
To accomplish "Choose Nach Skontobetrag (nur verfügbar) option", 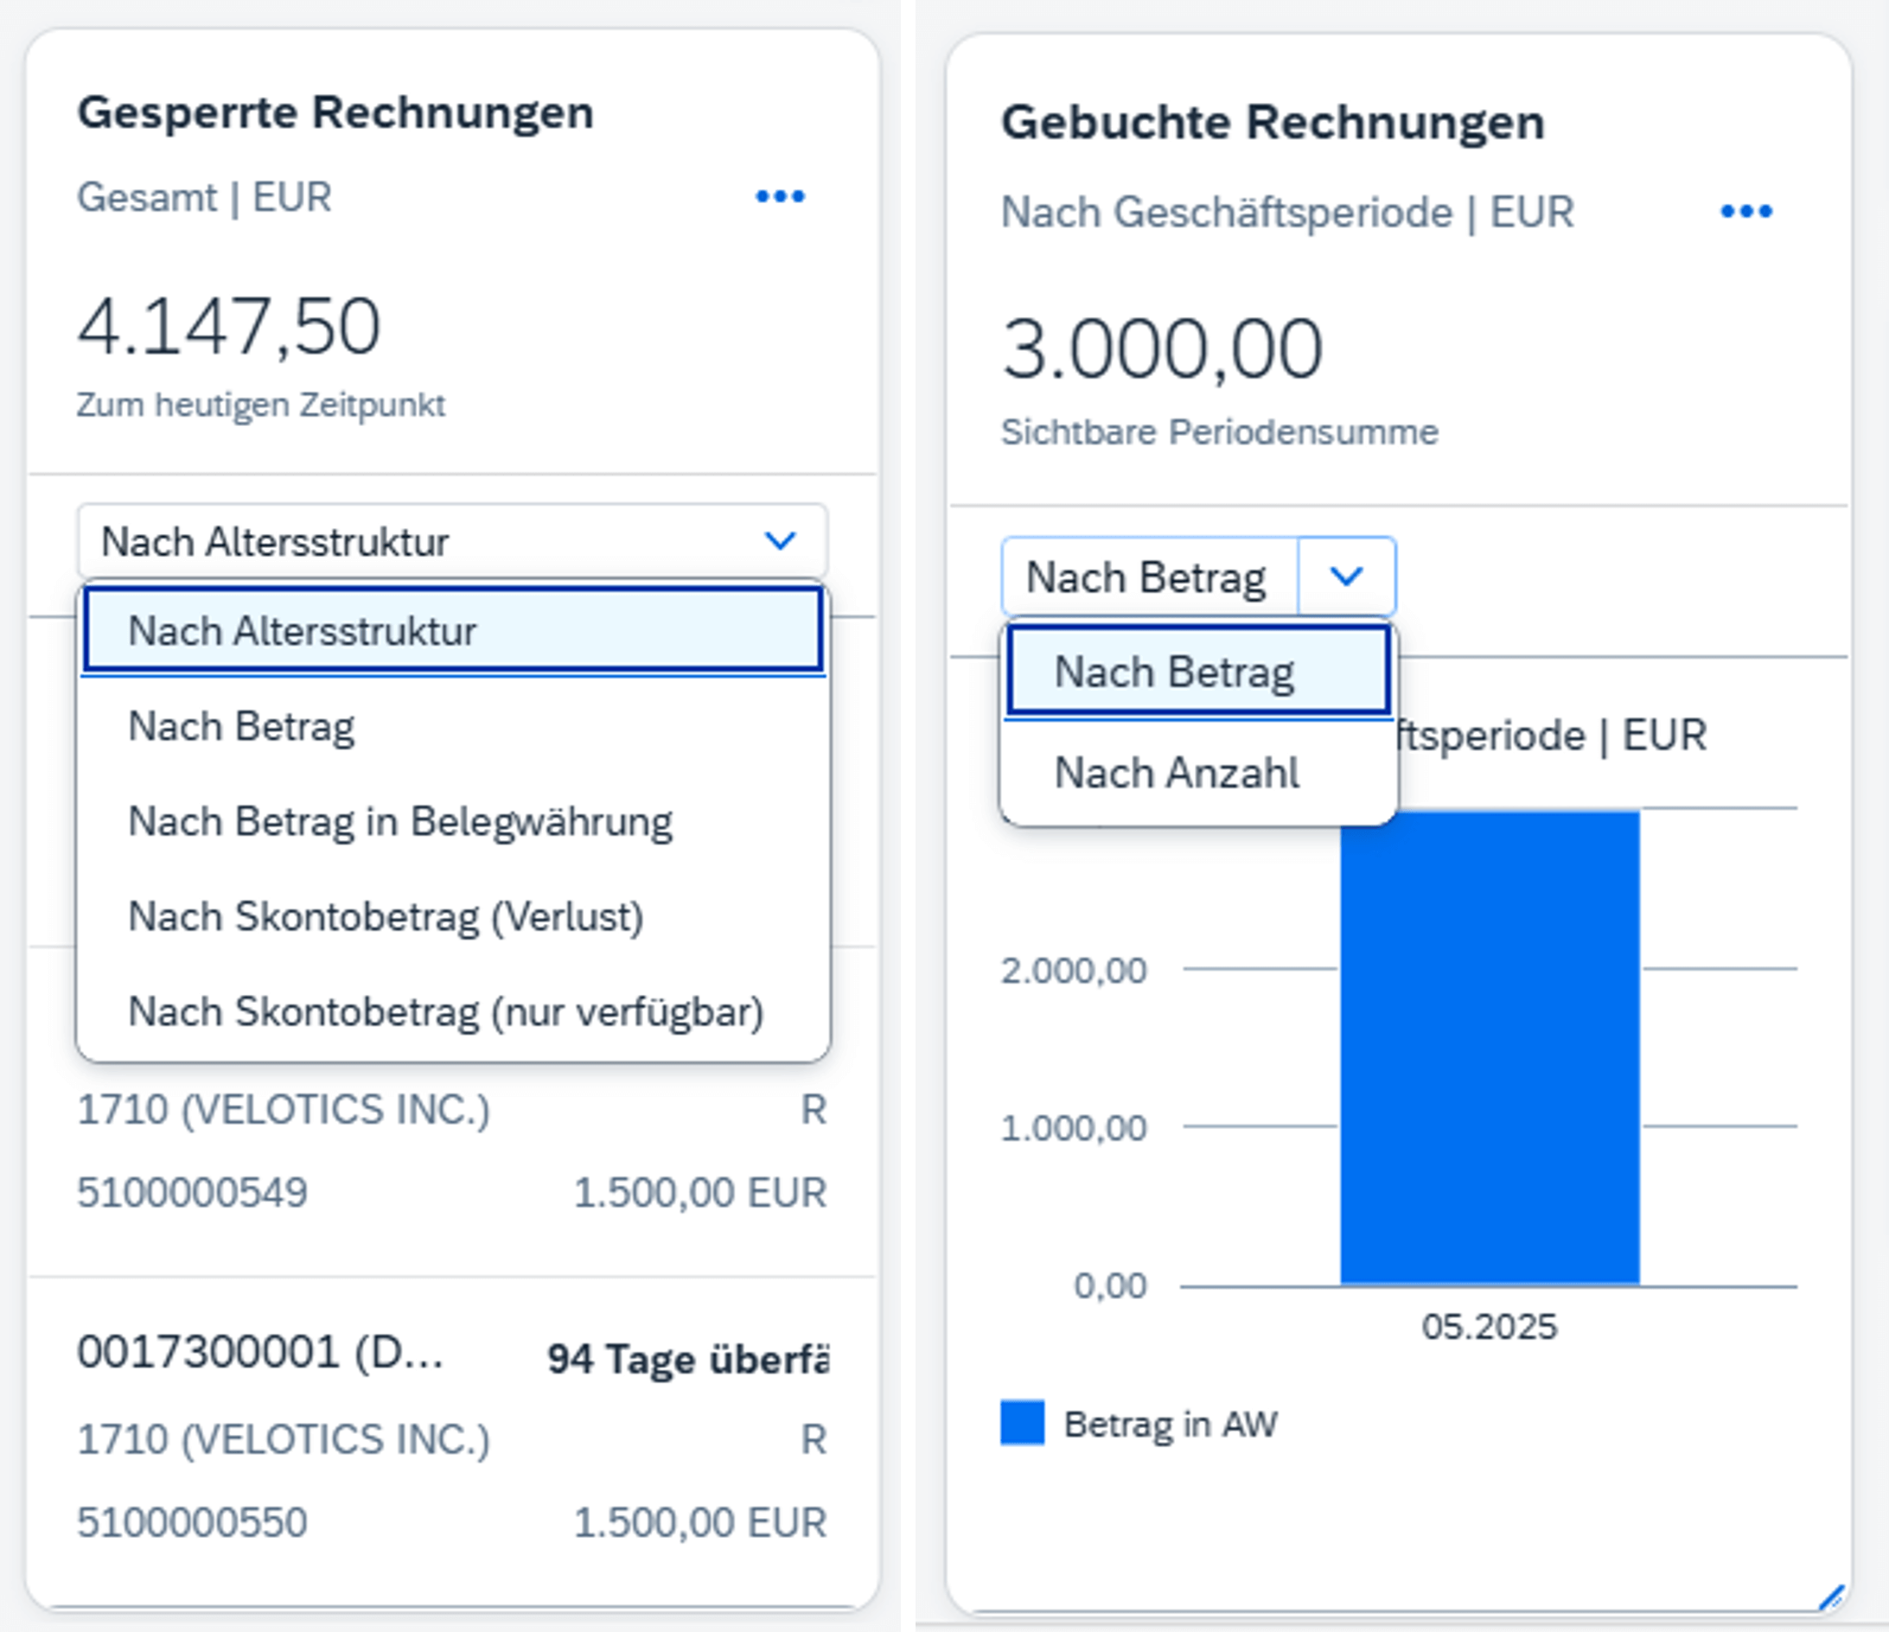I will click(446, 1011).
